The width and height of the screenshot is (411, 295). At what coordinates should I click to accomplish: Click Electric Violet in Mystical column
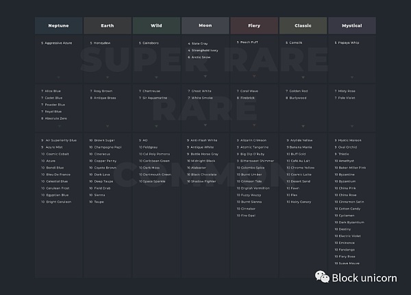pos(353,235)
